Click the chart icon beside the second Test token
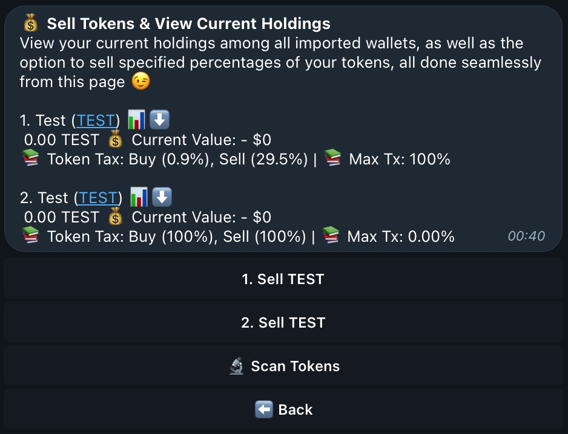The width and height of the screenshot is (568, 434). coord(140,197)
